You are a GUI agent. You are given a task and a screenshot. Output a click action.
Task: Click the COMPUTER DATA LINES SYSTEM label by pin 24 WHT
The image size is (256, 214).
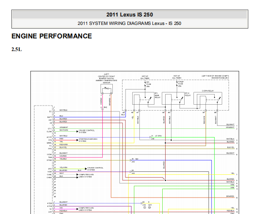[x=86, y=176]
